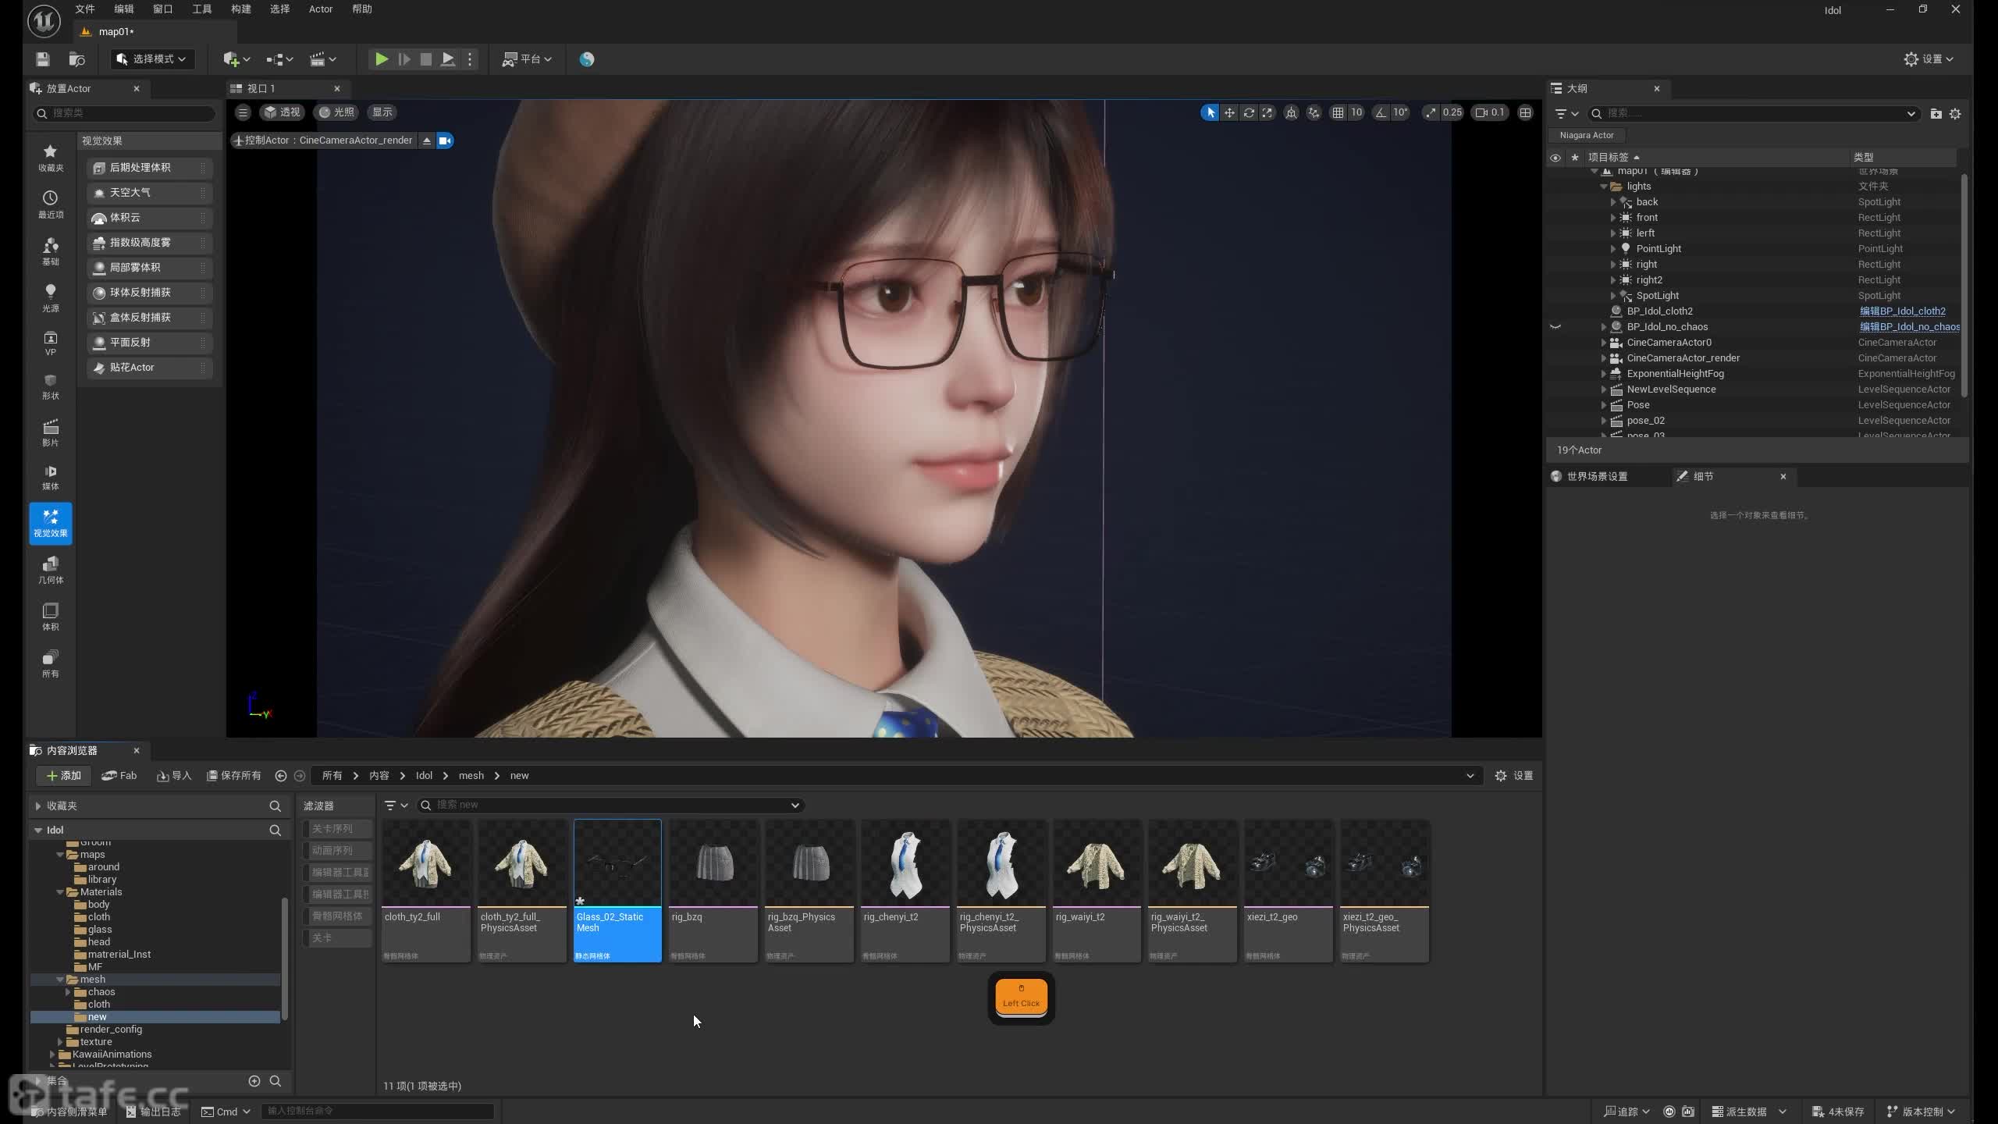Toggle the Skeletal Mesh (骨骼网格体) filter
This screenshot has width=1998, height=1124.
click(x=336, y=916)
